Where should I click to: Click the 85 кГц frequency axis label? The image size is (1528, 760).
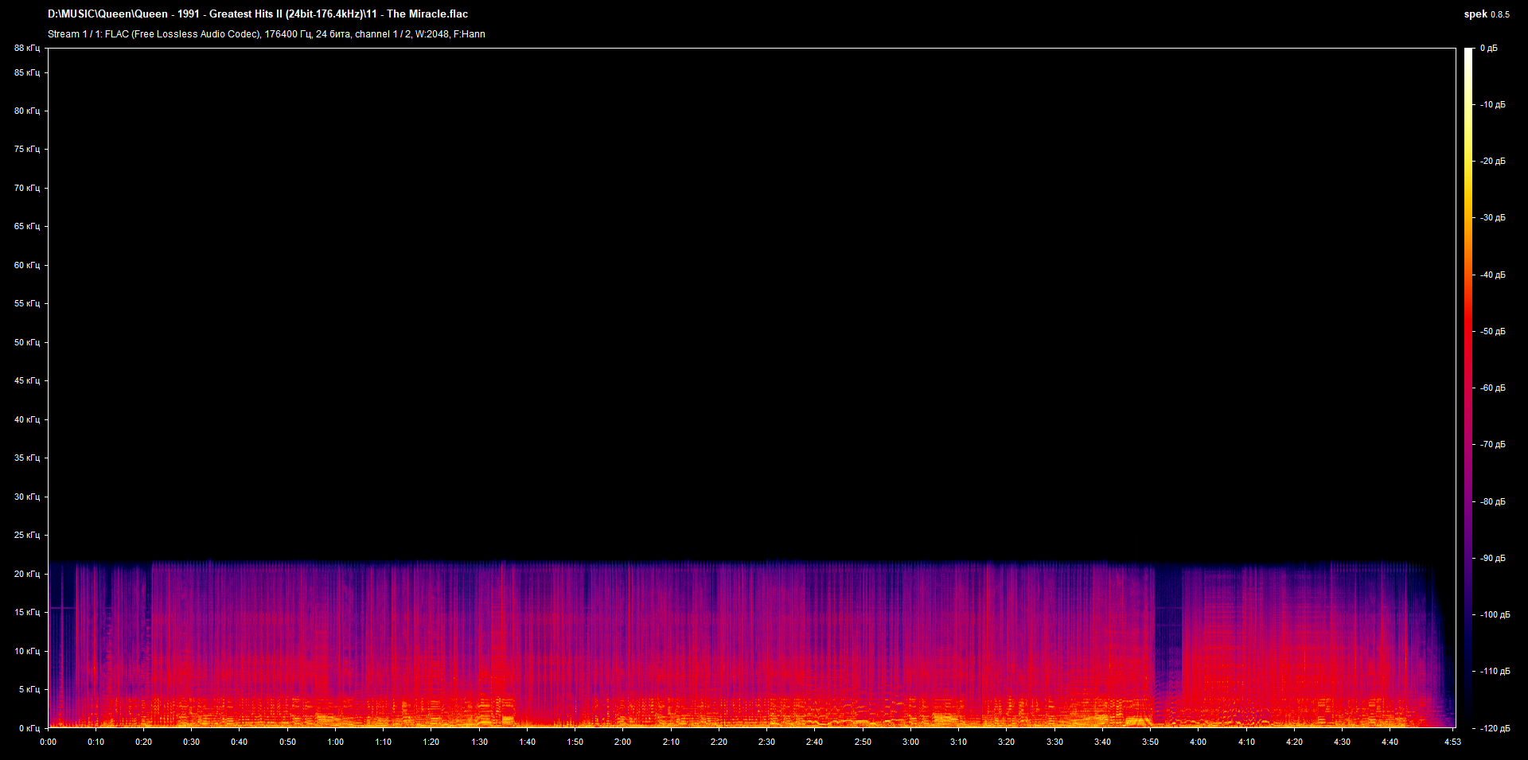[27, 72]
